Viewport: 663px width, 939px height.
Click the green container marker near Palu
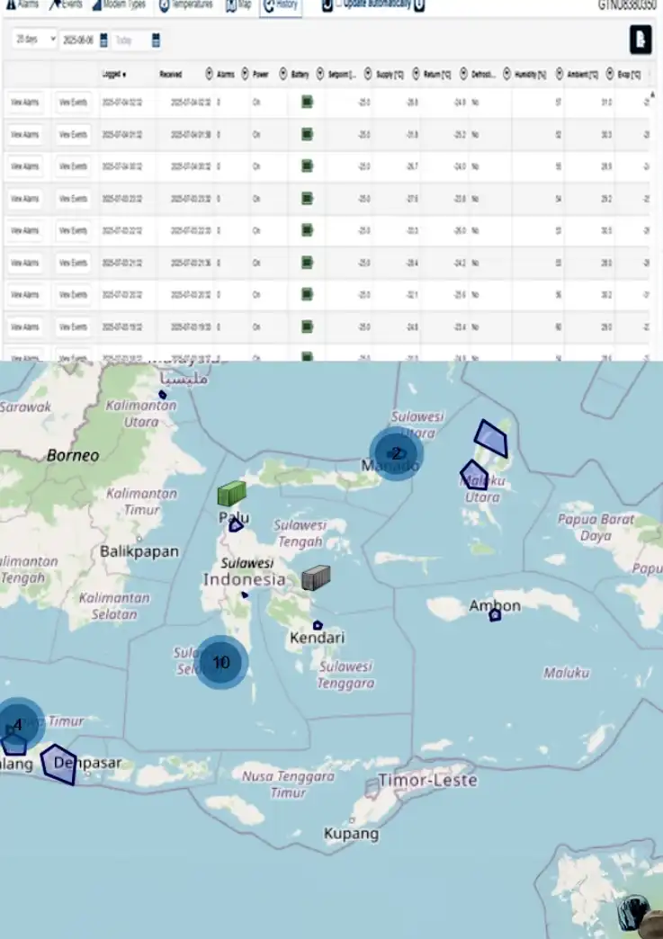(231, 493)
